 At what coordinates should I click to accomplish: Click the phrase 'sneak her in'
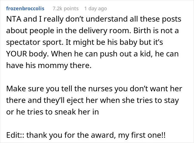coord(77,112)
